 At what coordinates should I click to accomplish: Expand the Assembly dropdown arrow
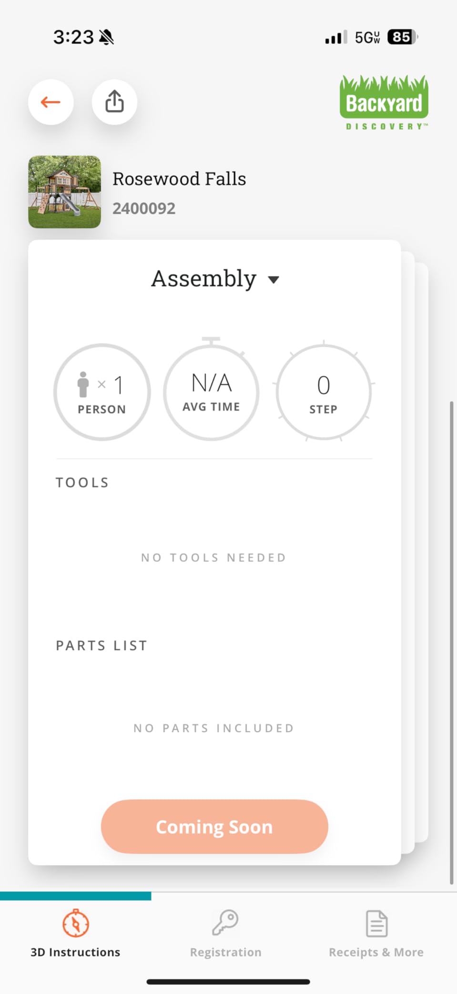(274, 280)
